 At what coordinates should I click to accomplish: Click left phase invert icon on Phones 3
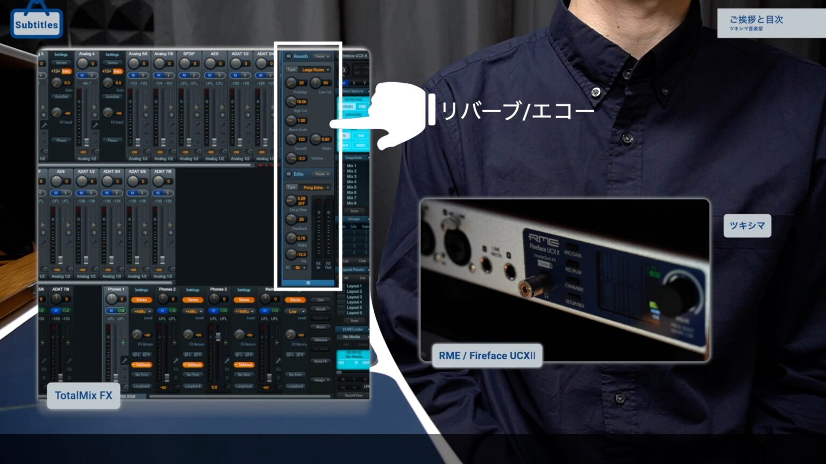238,354
